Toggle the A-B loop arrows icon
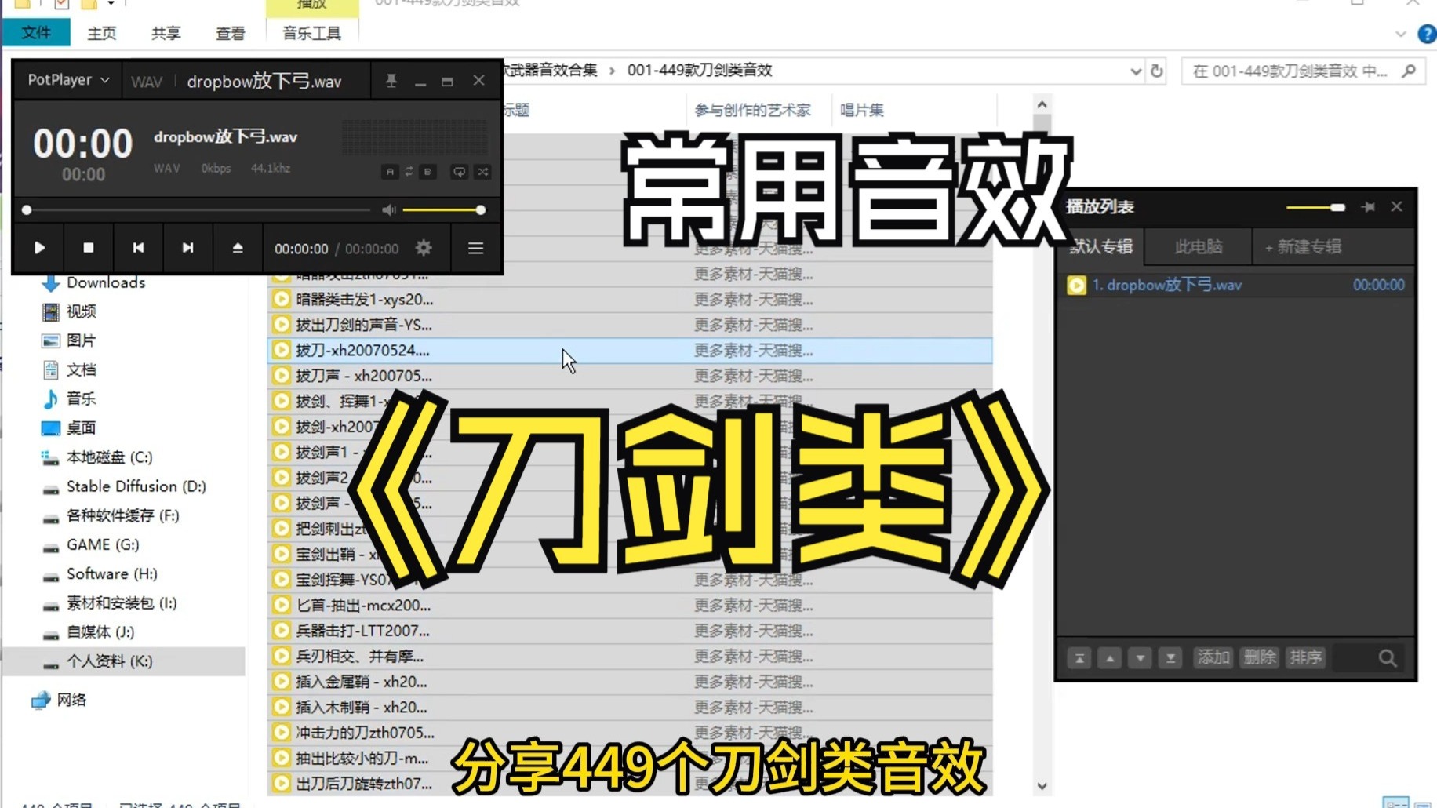1437x808 pixels. point(409,172)
